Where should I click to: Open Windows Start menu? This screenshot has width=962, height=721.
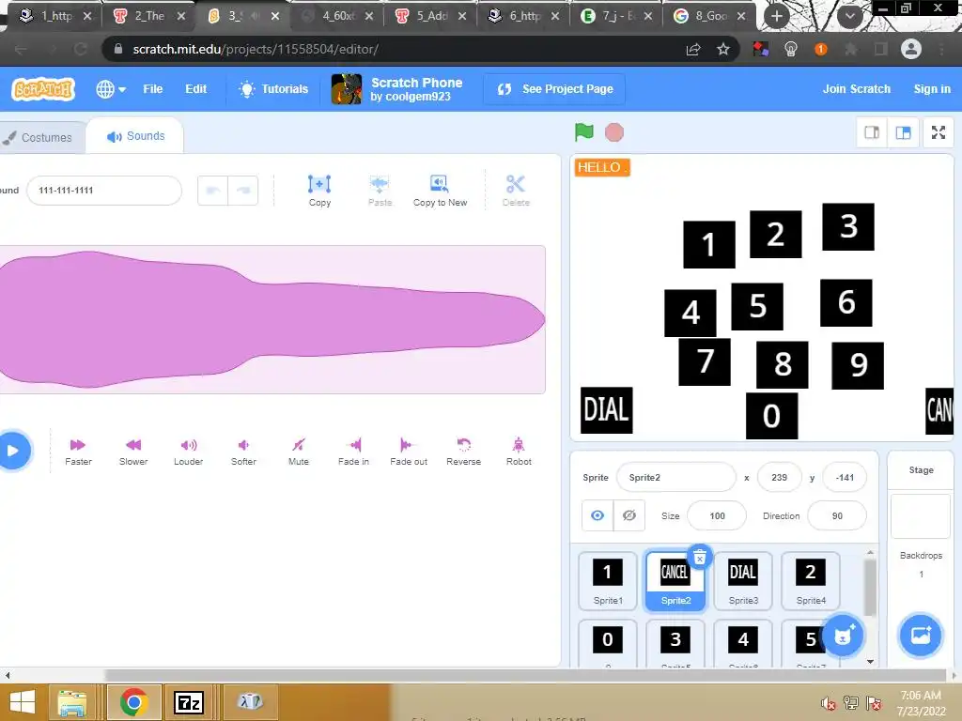click(23, 702)
